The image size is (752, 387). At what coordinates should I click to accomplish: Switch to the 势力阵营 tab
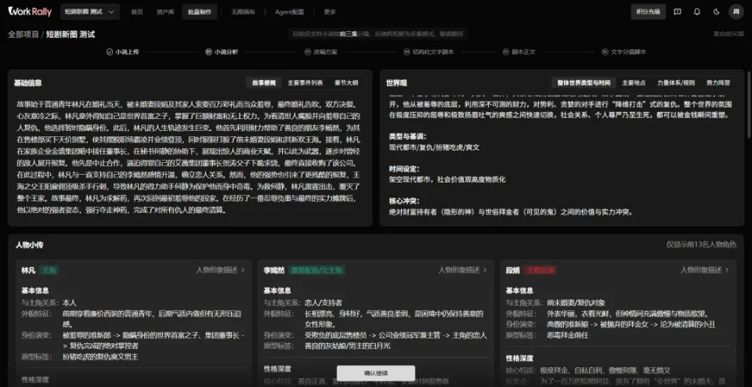718,82
